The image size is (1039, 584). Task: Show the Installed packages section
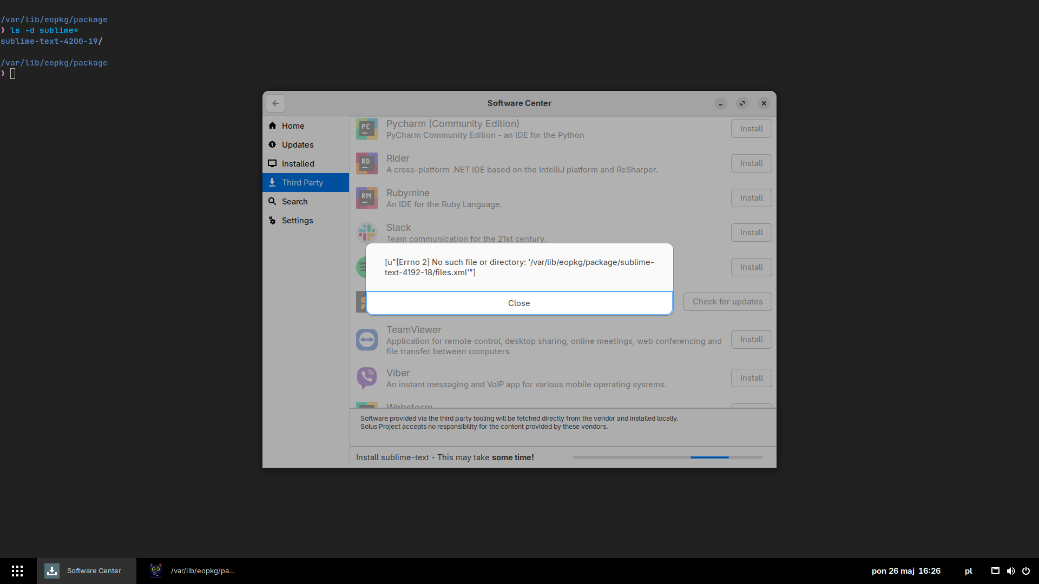(x=306, y=164)
